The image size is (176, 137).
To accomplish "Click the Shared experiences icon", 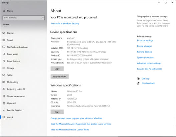I will tap(4, 96).
